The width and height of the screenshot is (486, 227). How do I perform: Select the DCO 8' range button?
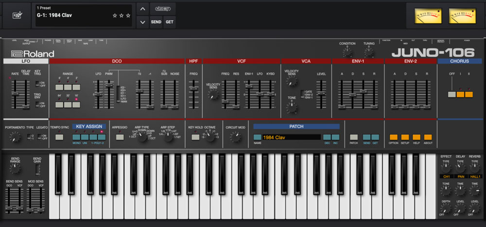tap(59, 87)
